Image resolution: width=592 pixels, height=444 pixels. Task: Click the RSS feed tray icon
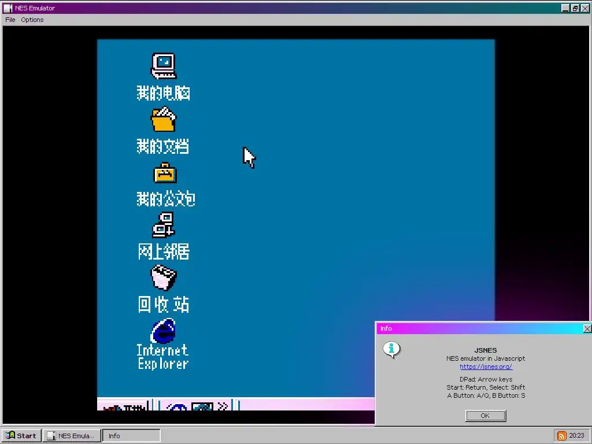[562, 436]
